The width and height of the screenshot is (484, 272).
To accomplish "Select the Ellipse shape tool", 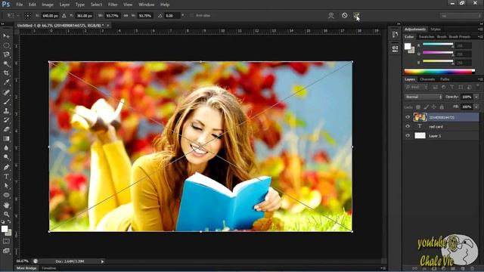I will 6,195.
